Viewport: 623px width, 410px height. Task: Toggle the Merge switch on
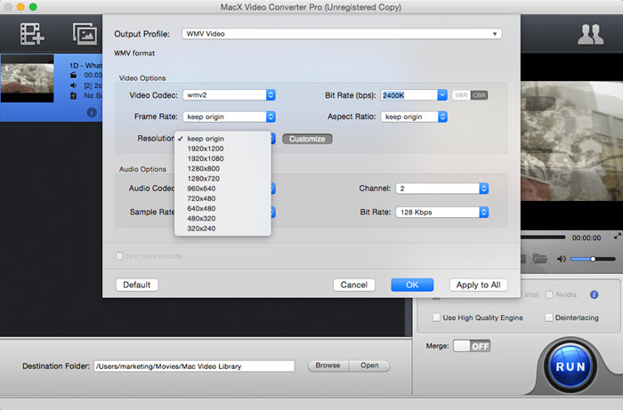point(472,346)
